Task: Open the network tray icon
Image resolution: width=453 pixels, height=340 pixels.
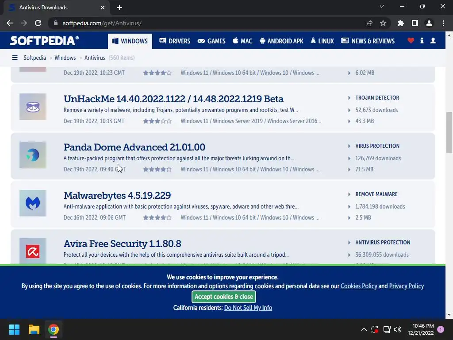Action: point(387,329)
